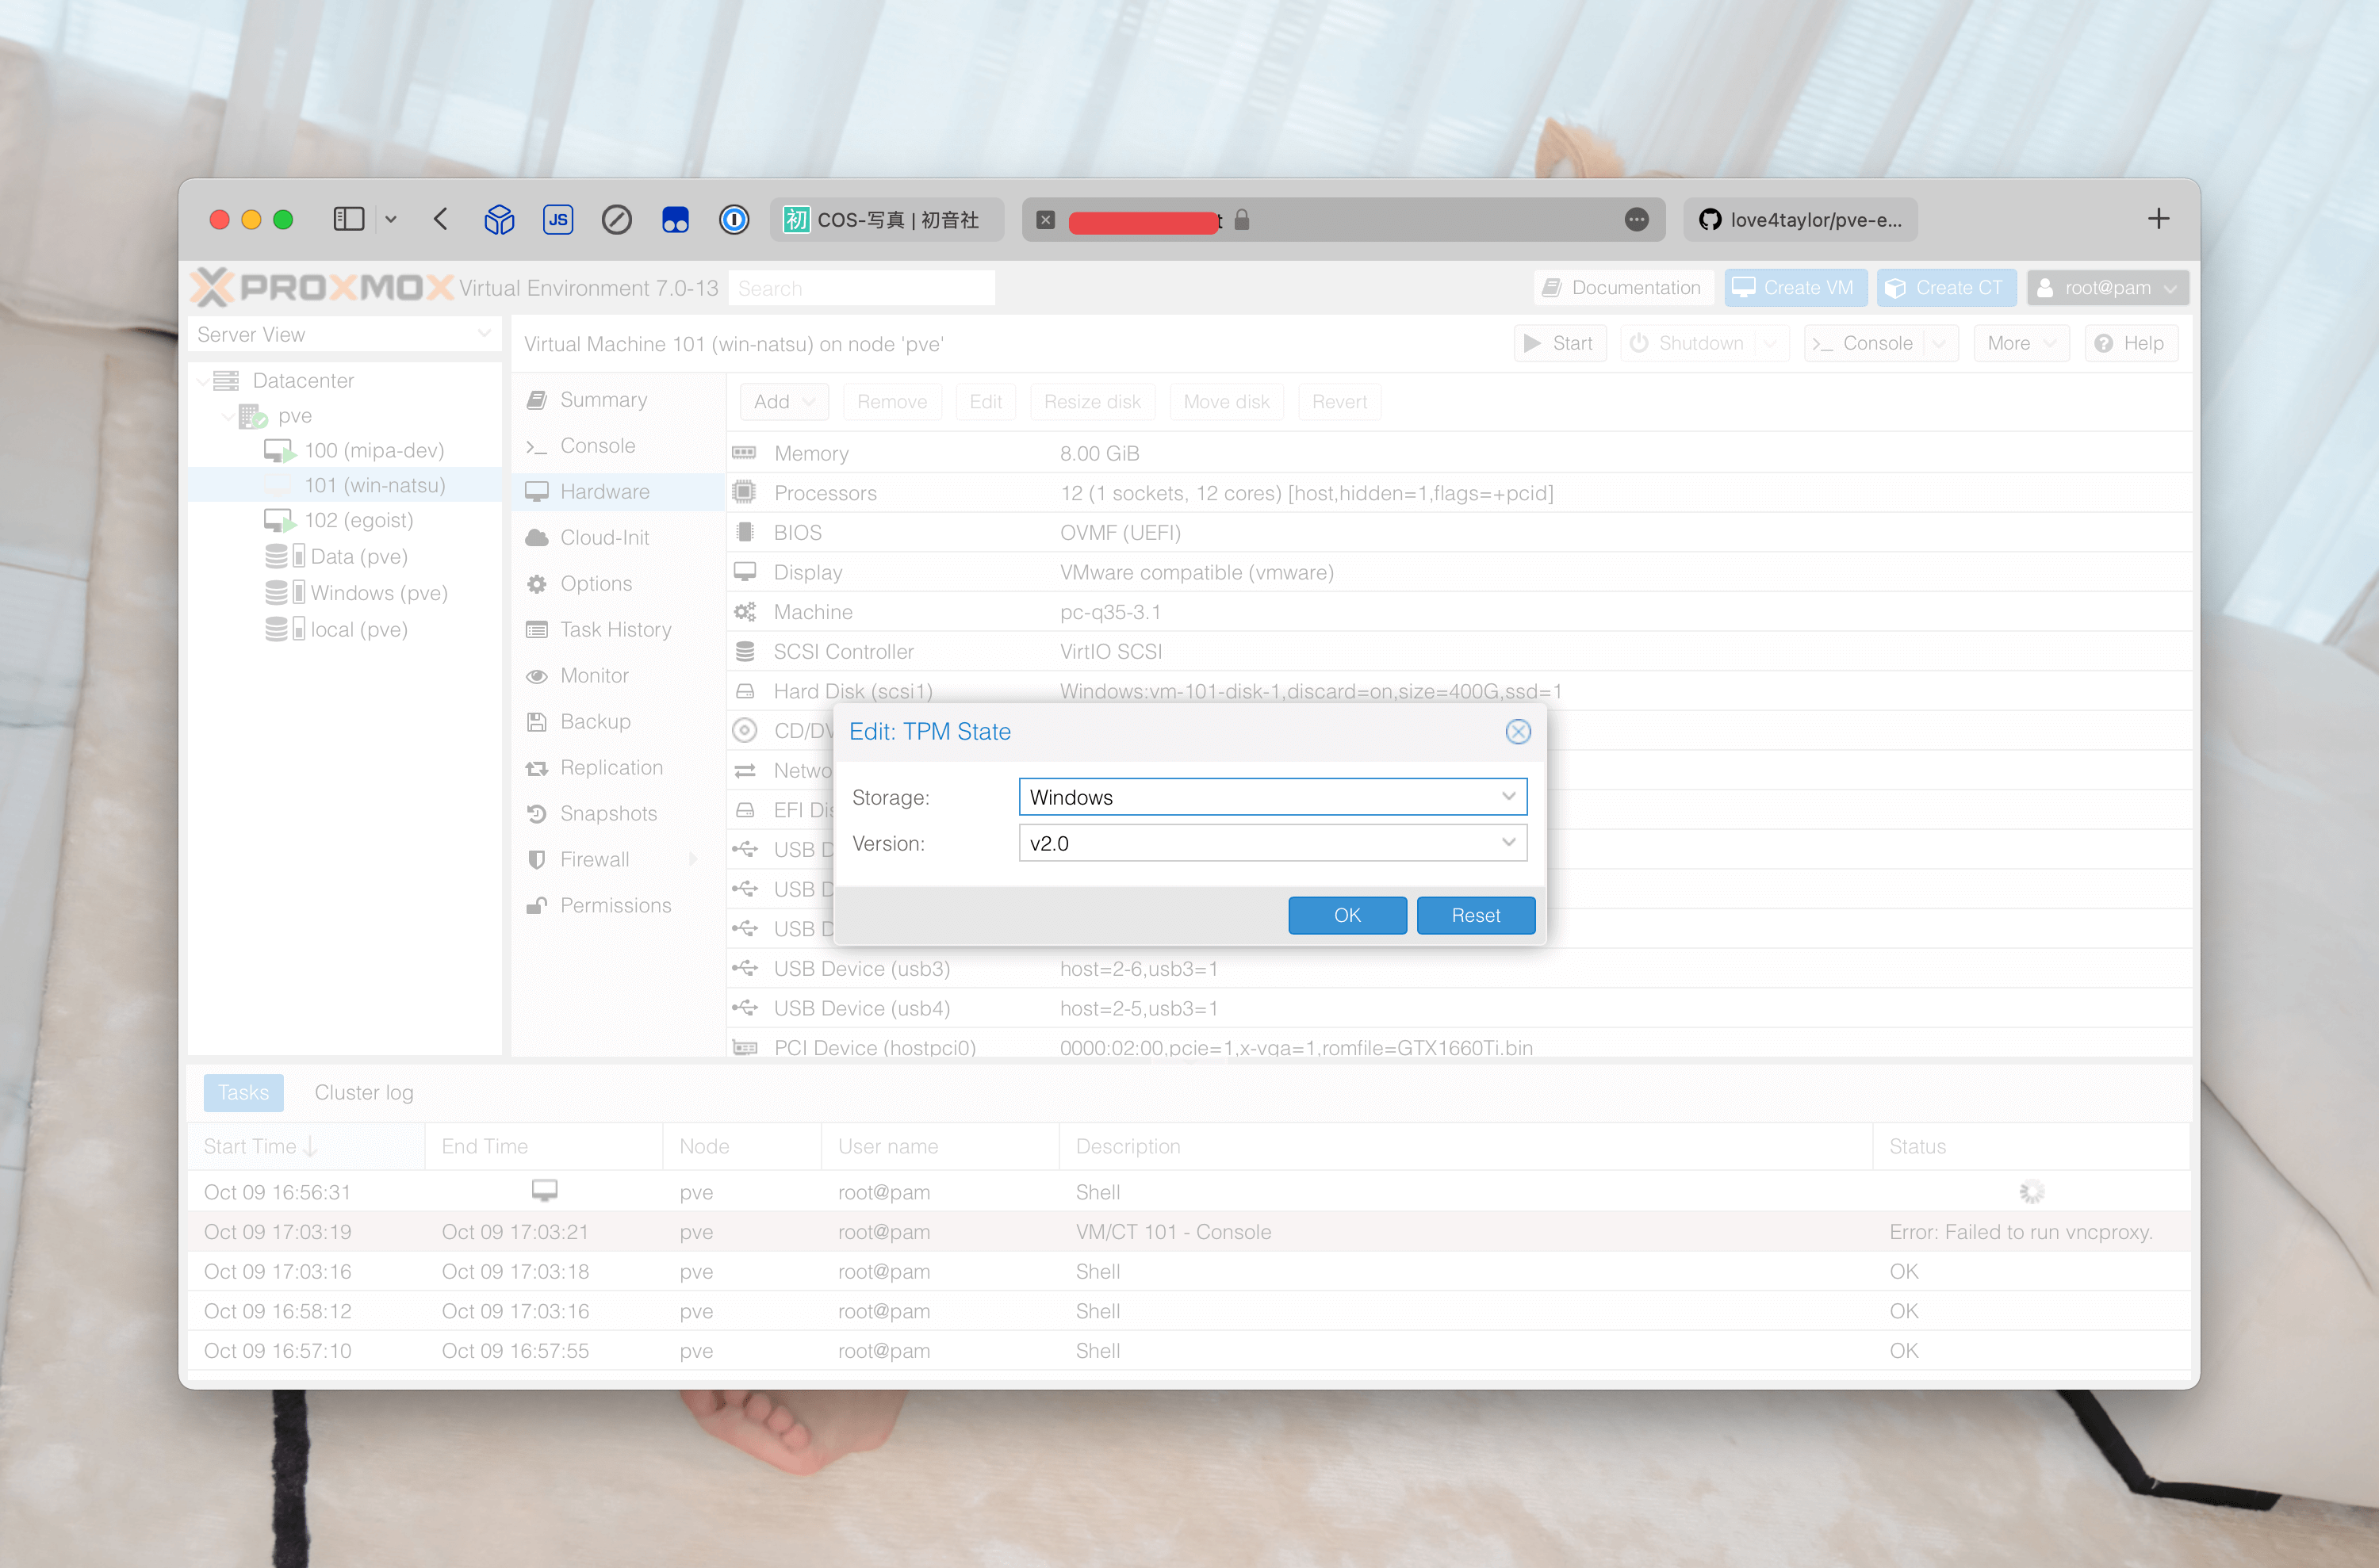Select 102 (egoist) VM in tree
Screen dimensions: 2379x1568
358,520
